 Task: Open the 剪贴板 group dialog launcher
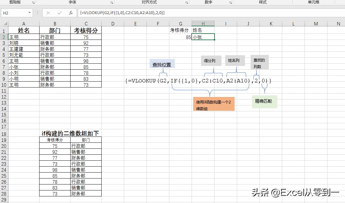pyautogui.click(x=34, y=3)
